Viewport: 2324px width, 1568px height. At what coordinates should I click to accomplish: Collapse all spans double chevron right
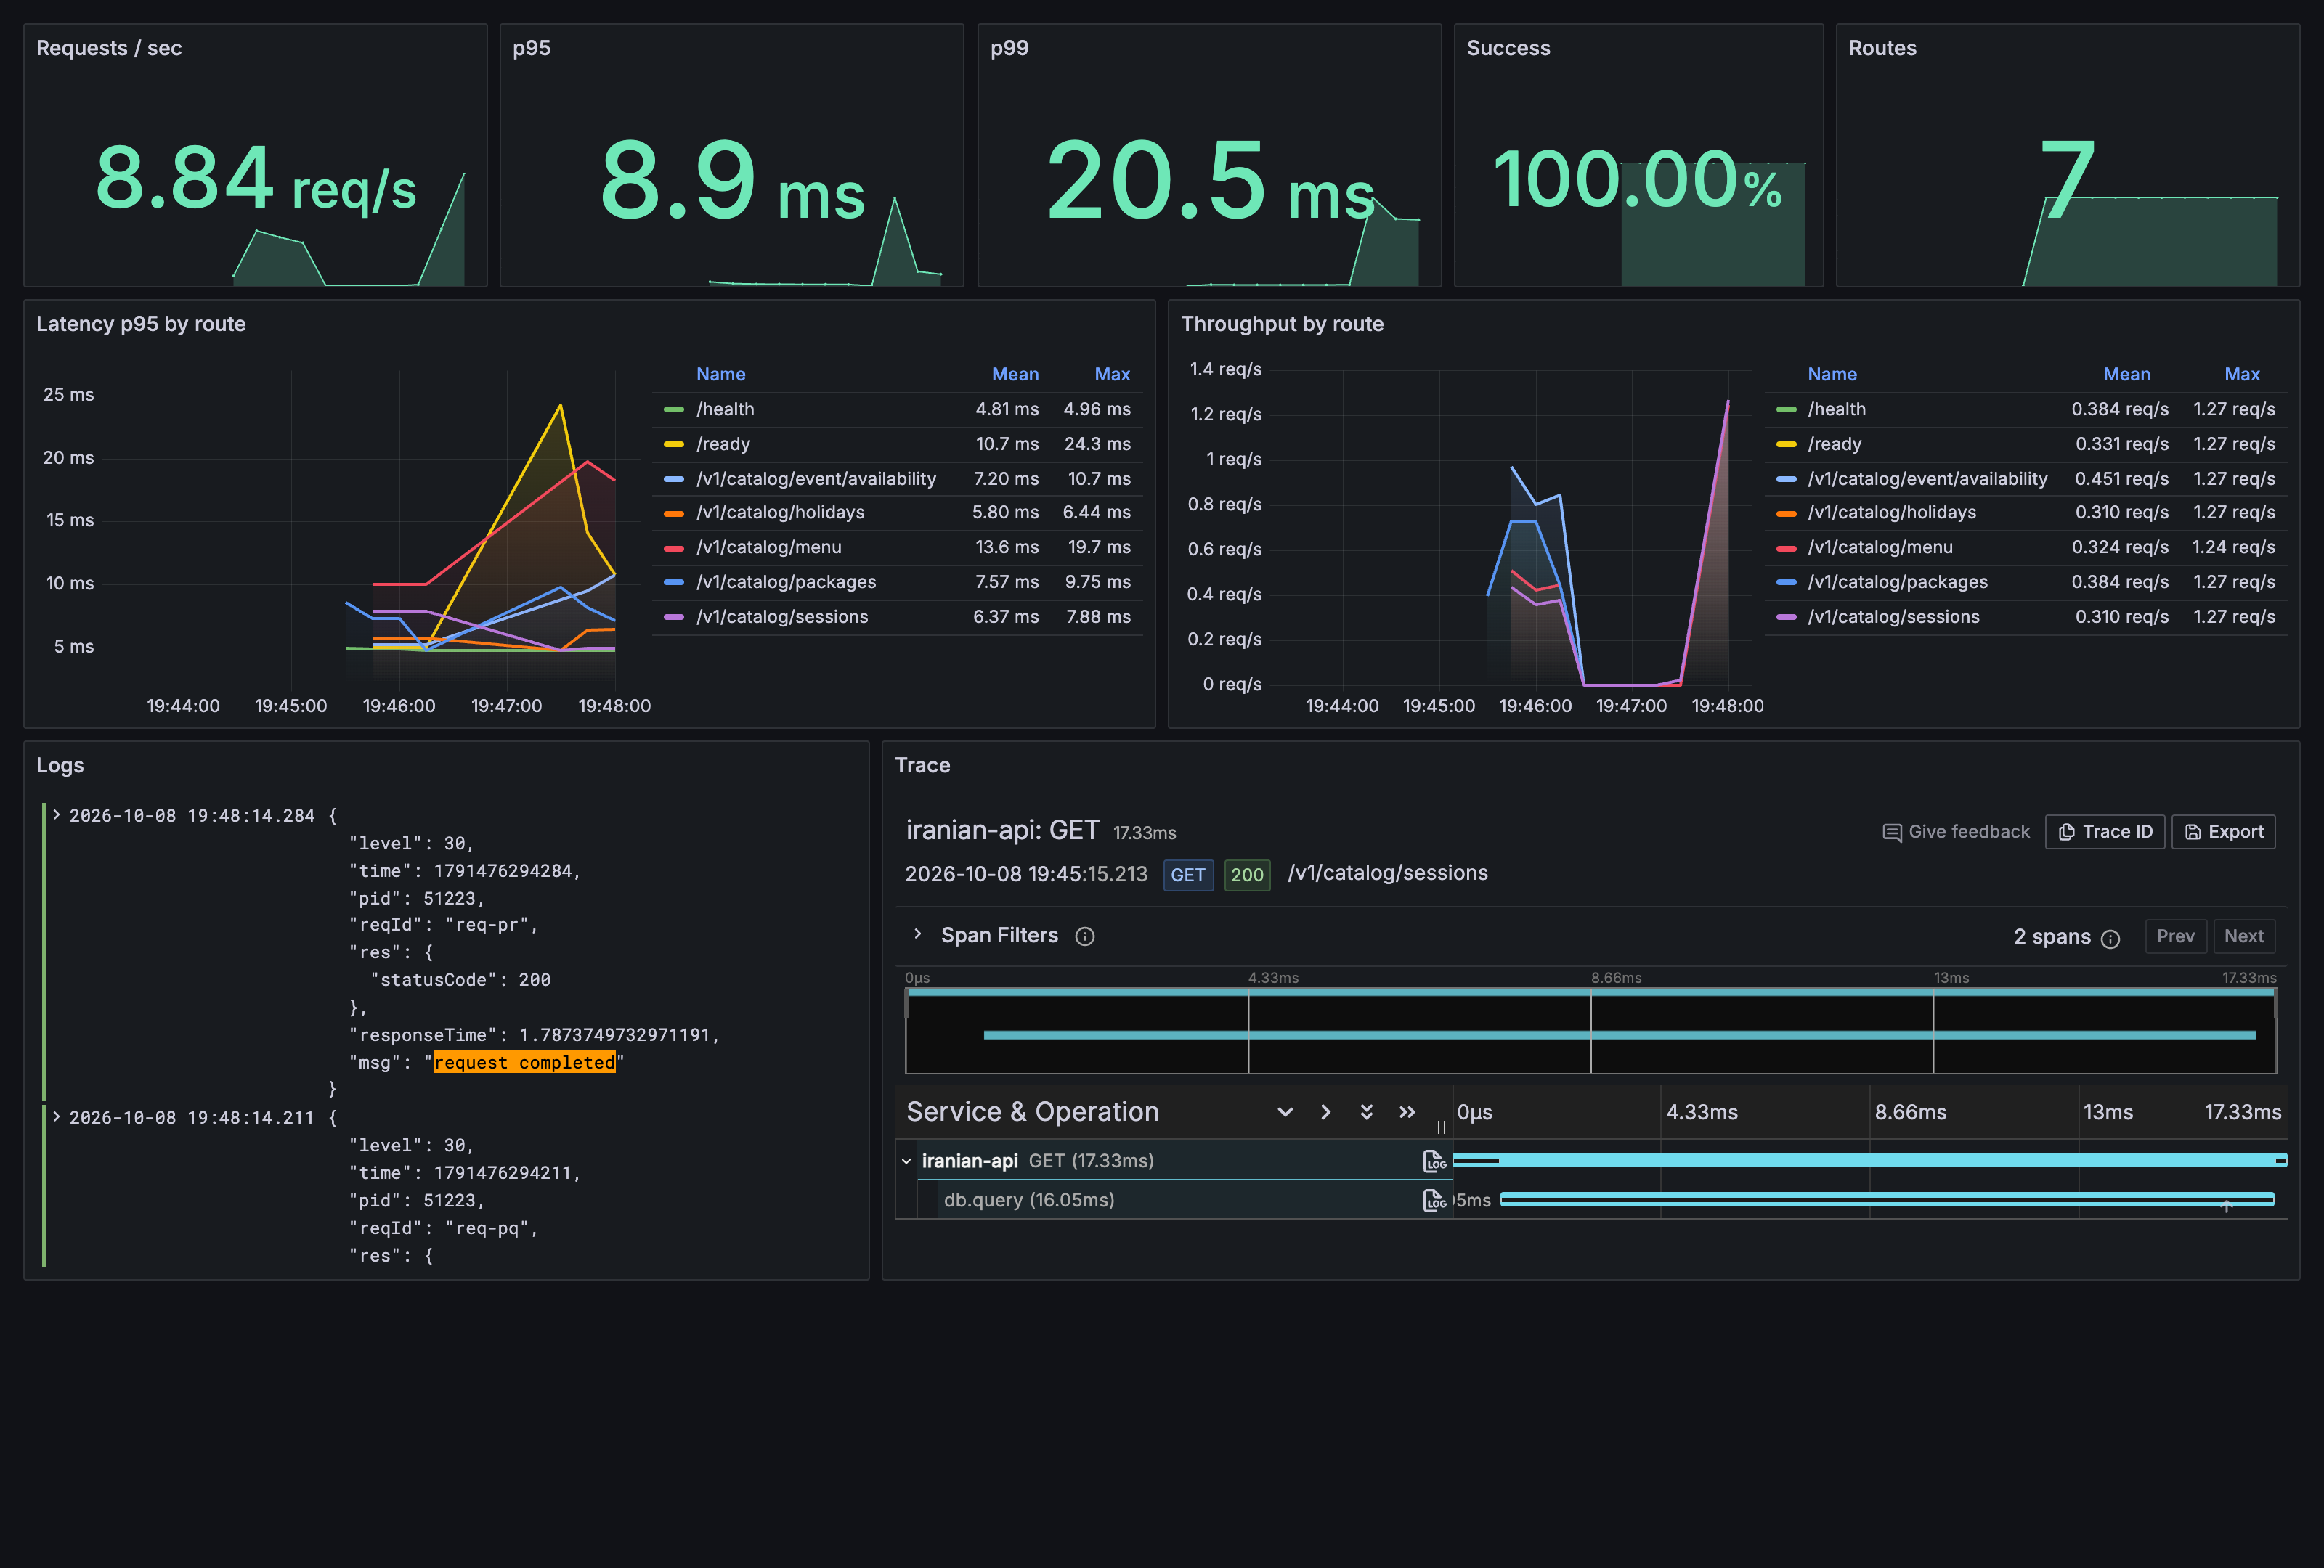(x=1407, y=1112)
